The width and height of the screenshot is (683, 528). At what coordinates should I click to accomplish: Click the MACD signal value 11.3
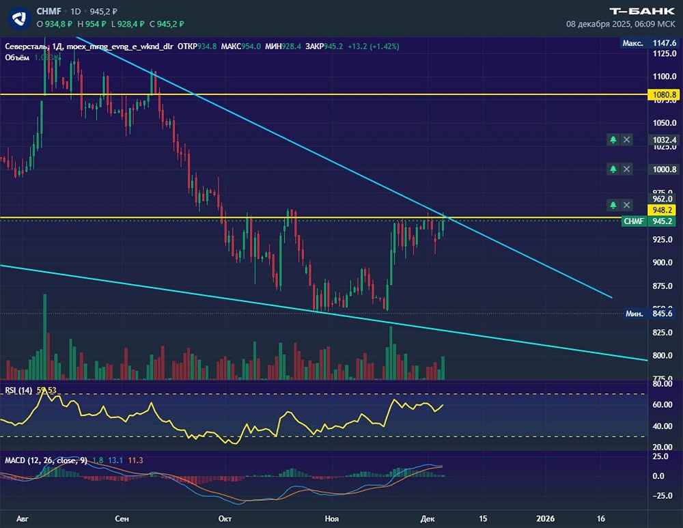click(135, 460)
